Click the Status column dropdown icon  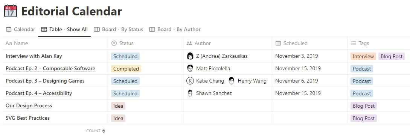(x=114, y=43)
